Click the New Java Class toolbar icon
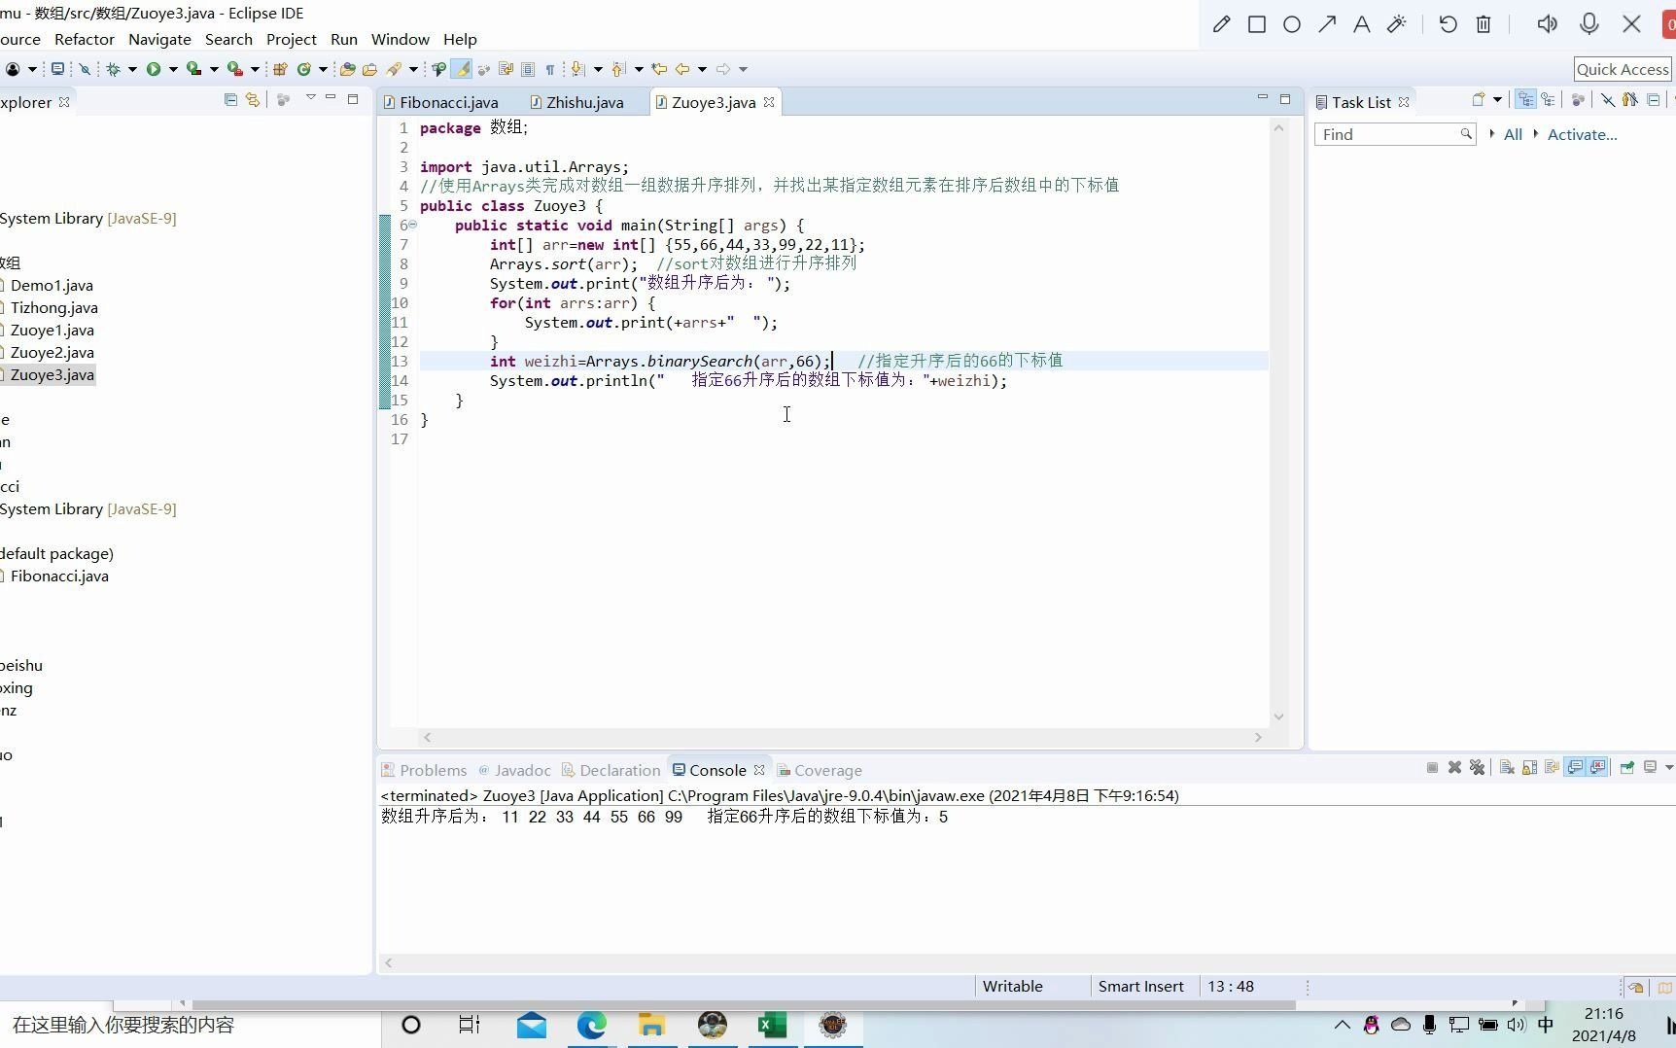The width and height of the screenshot is (1676, 1048). point(304,69)
